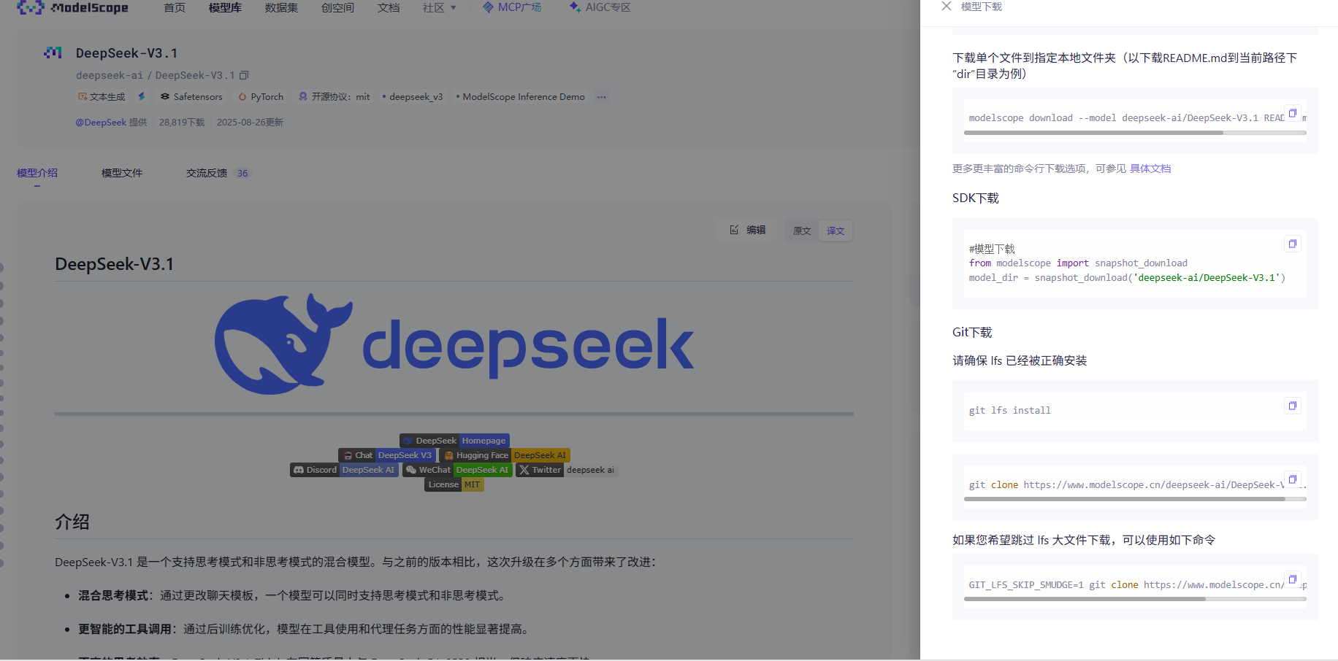The width and height of the screenshot is (1338, 661).
Task: Click the lightning icon beside 文本生成
Action: tap(142, 96)
